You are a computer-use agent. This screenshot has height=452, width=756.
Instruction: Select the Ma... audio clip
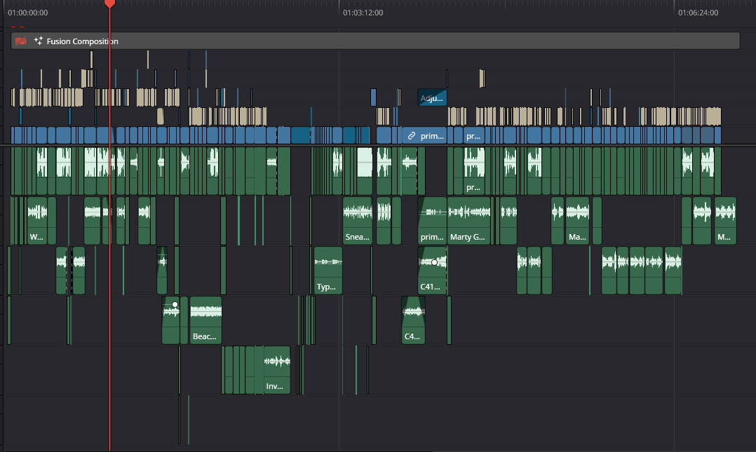[578, 220]
